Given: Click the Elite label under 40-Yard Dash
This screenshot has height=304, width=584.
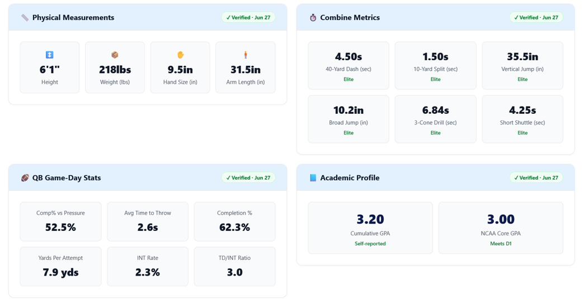Looking at the screenshot, I should point(348,79).
